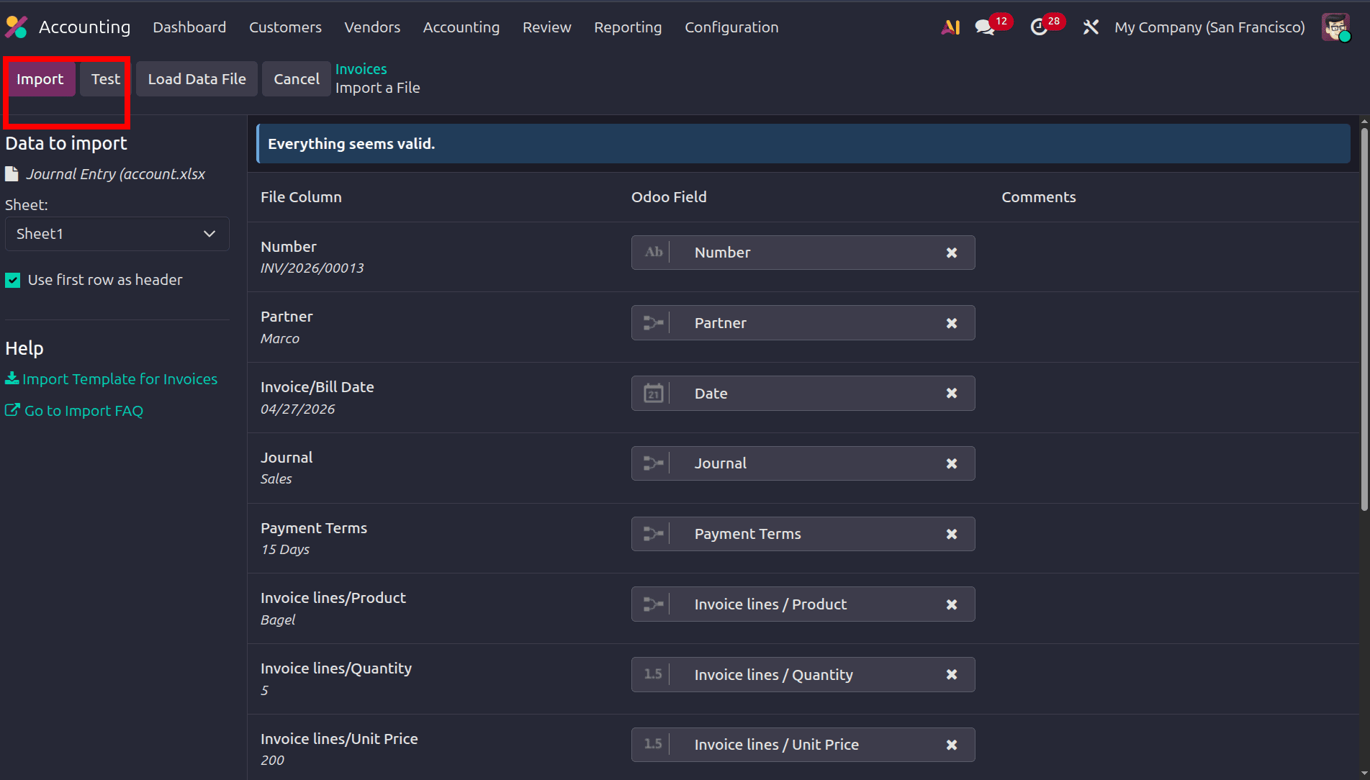Remove the Partner field mapping
The image size is (1370, 780).
tap(952, 323)
